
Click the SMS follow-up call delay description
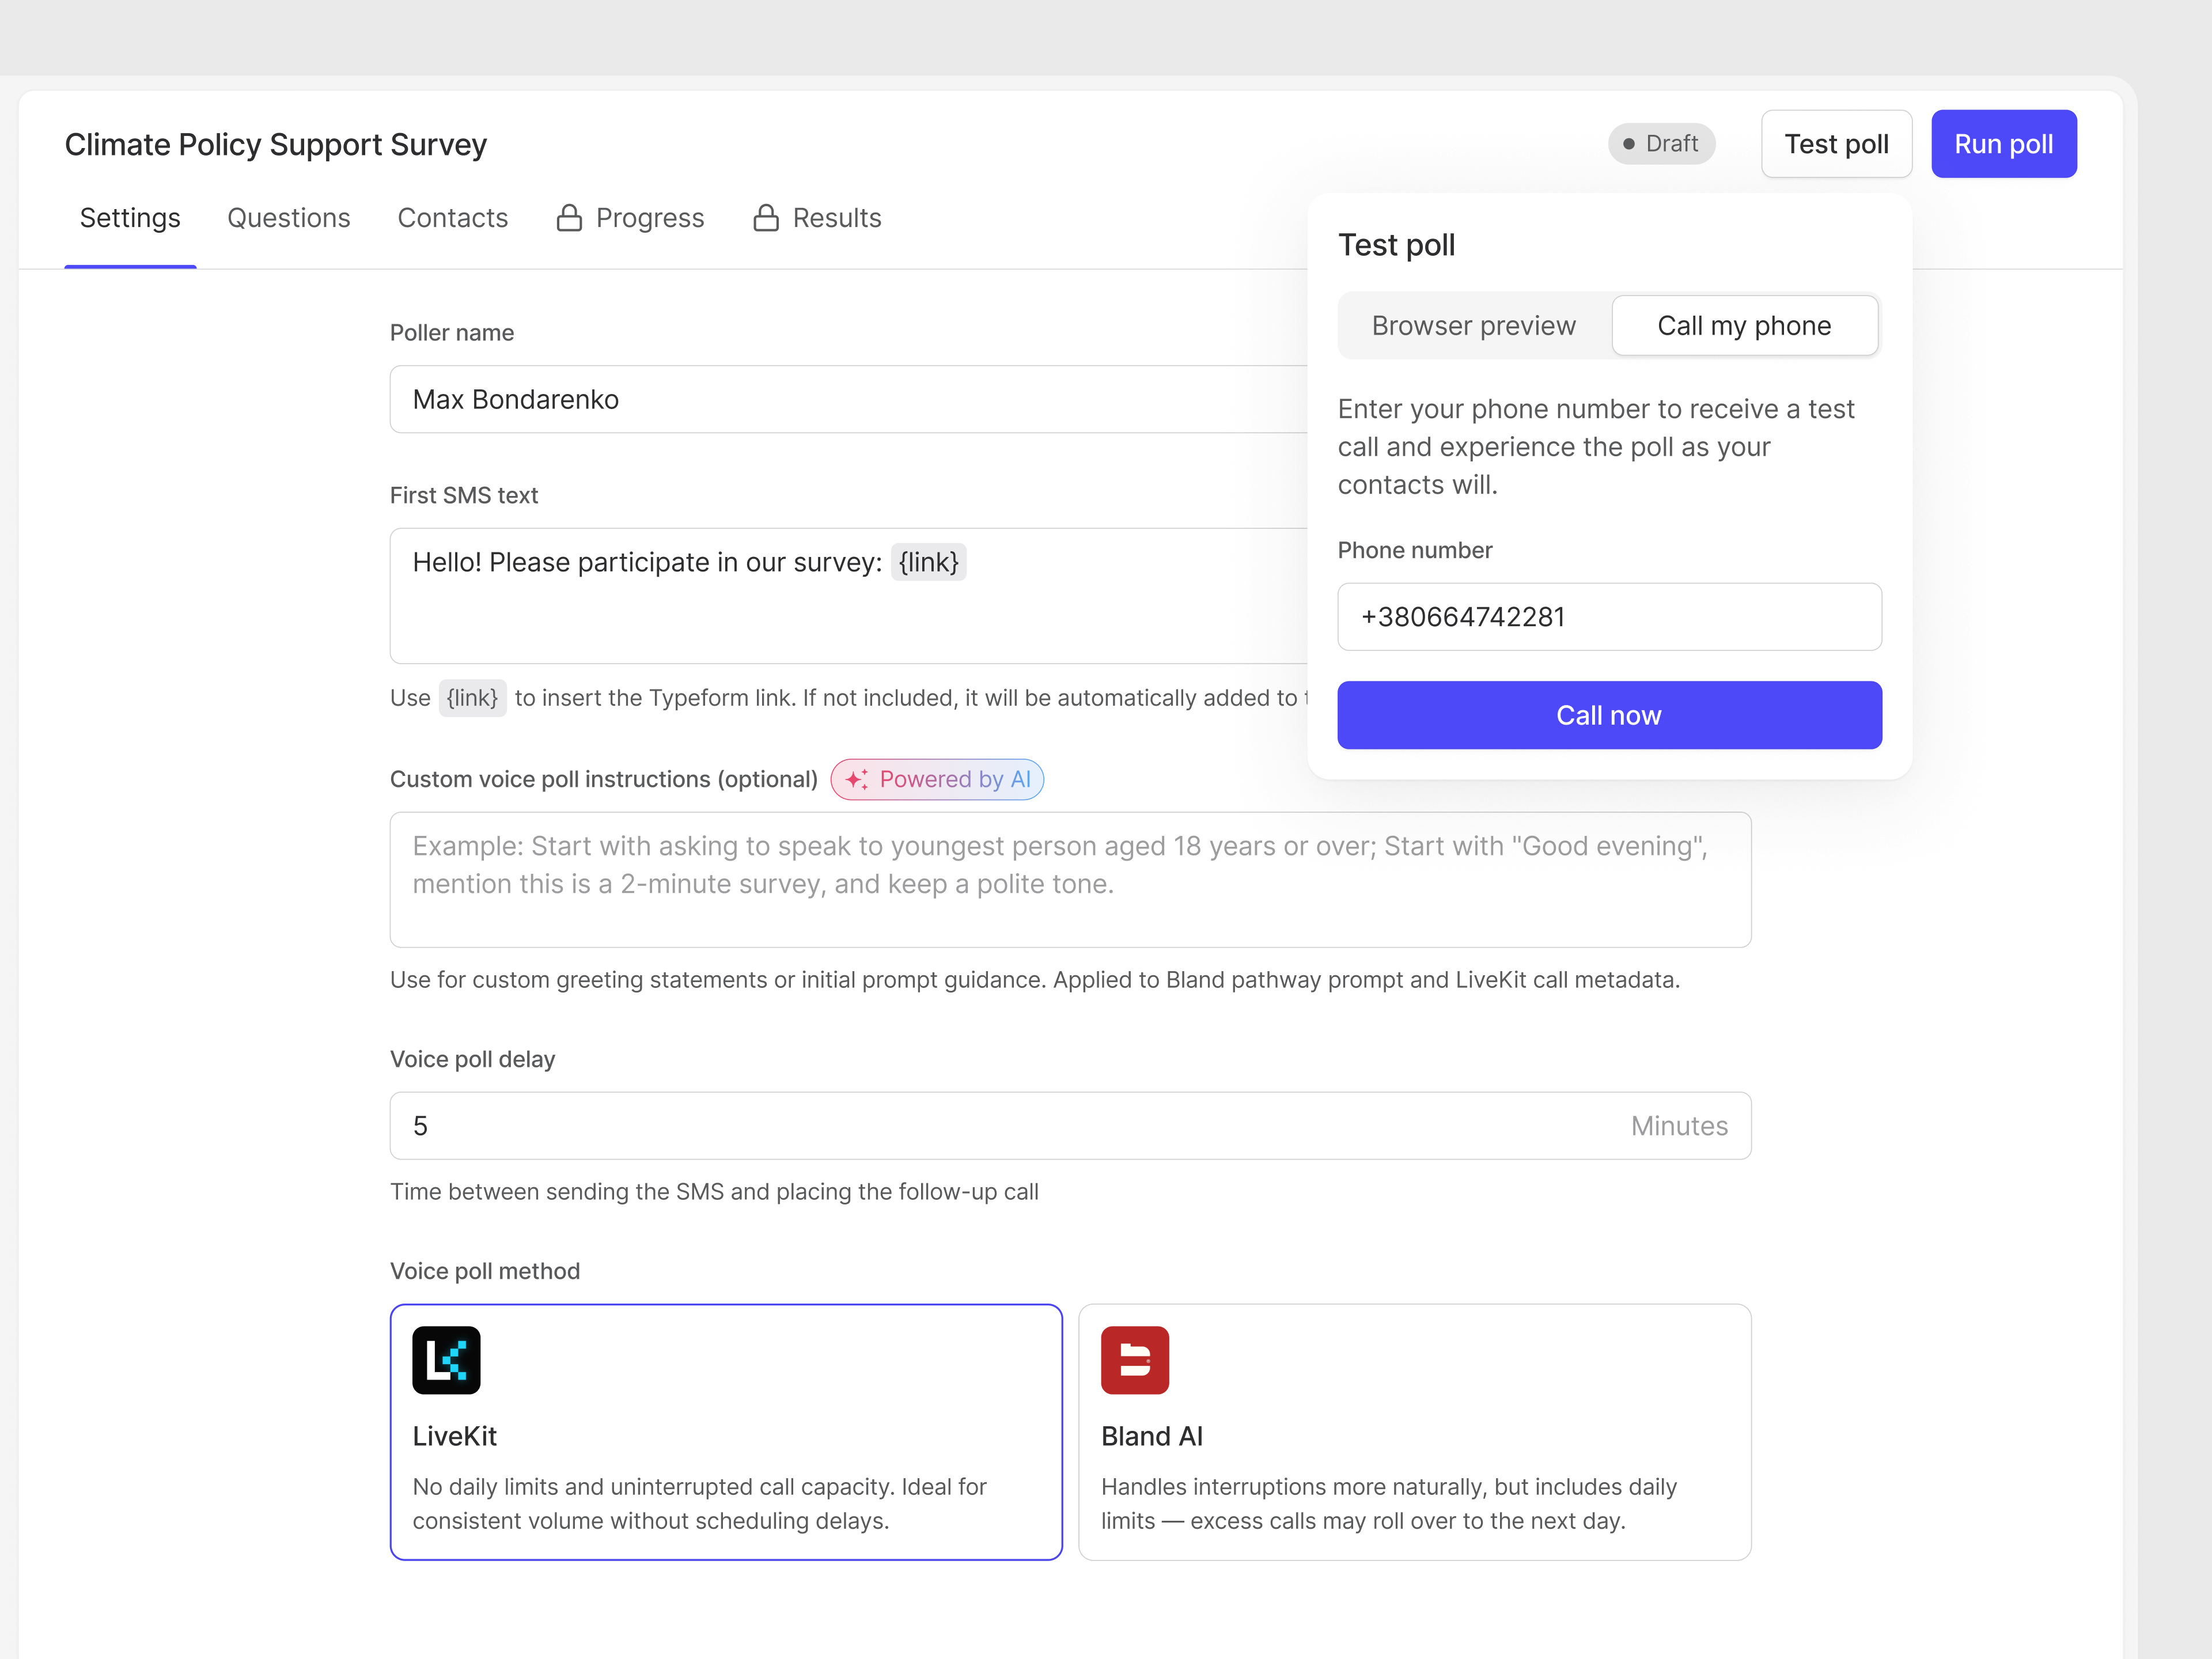(714, 1192)
